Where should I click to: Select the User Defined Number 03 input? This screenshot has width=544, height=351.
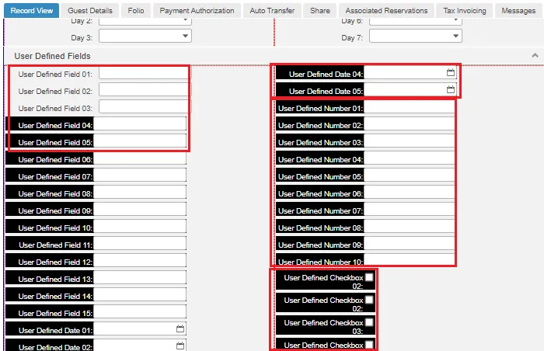click(410, 141)
